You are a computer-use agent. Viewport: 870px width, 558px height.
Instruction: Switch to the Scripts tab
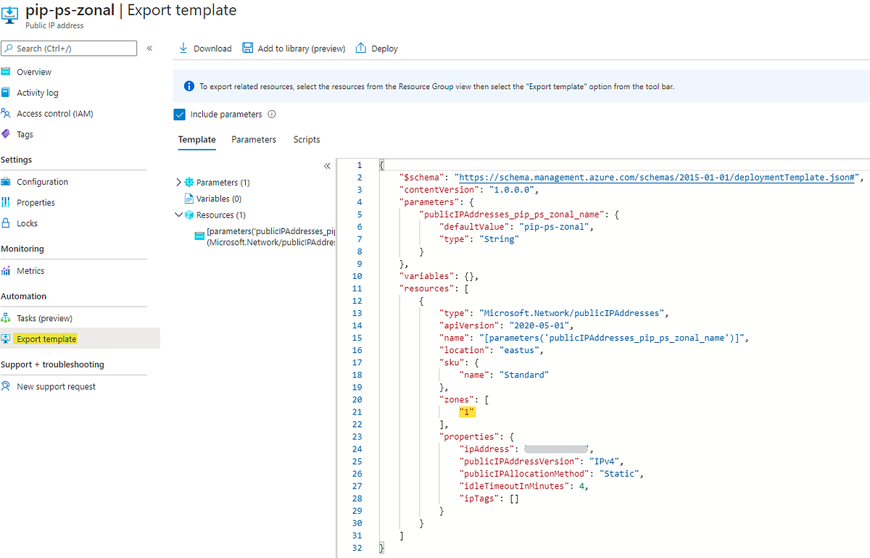tap(307, 139)
